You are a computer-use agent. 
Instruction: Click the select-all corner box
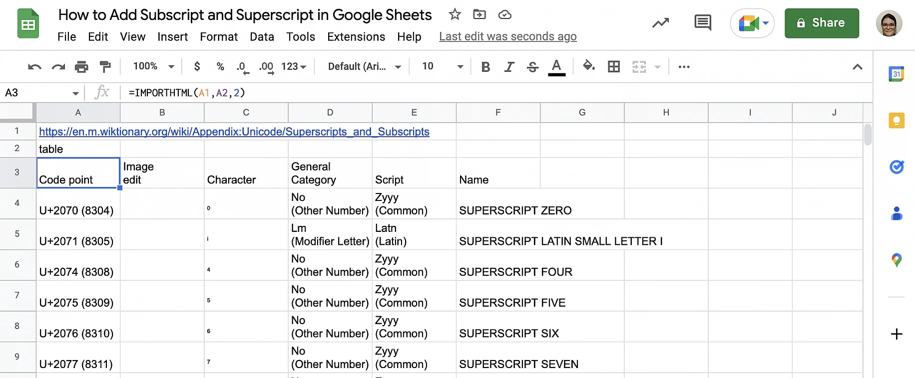[17, 113]
